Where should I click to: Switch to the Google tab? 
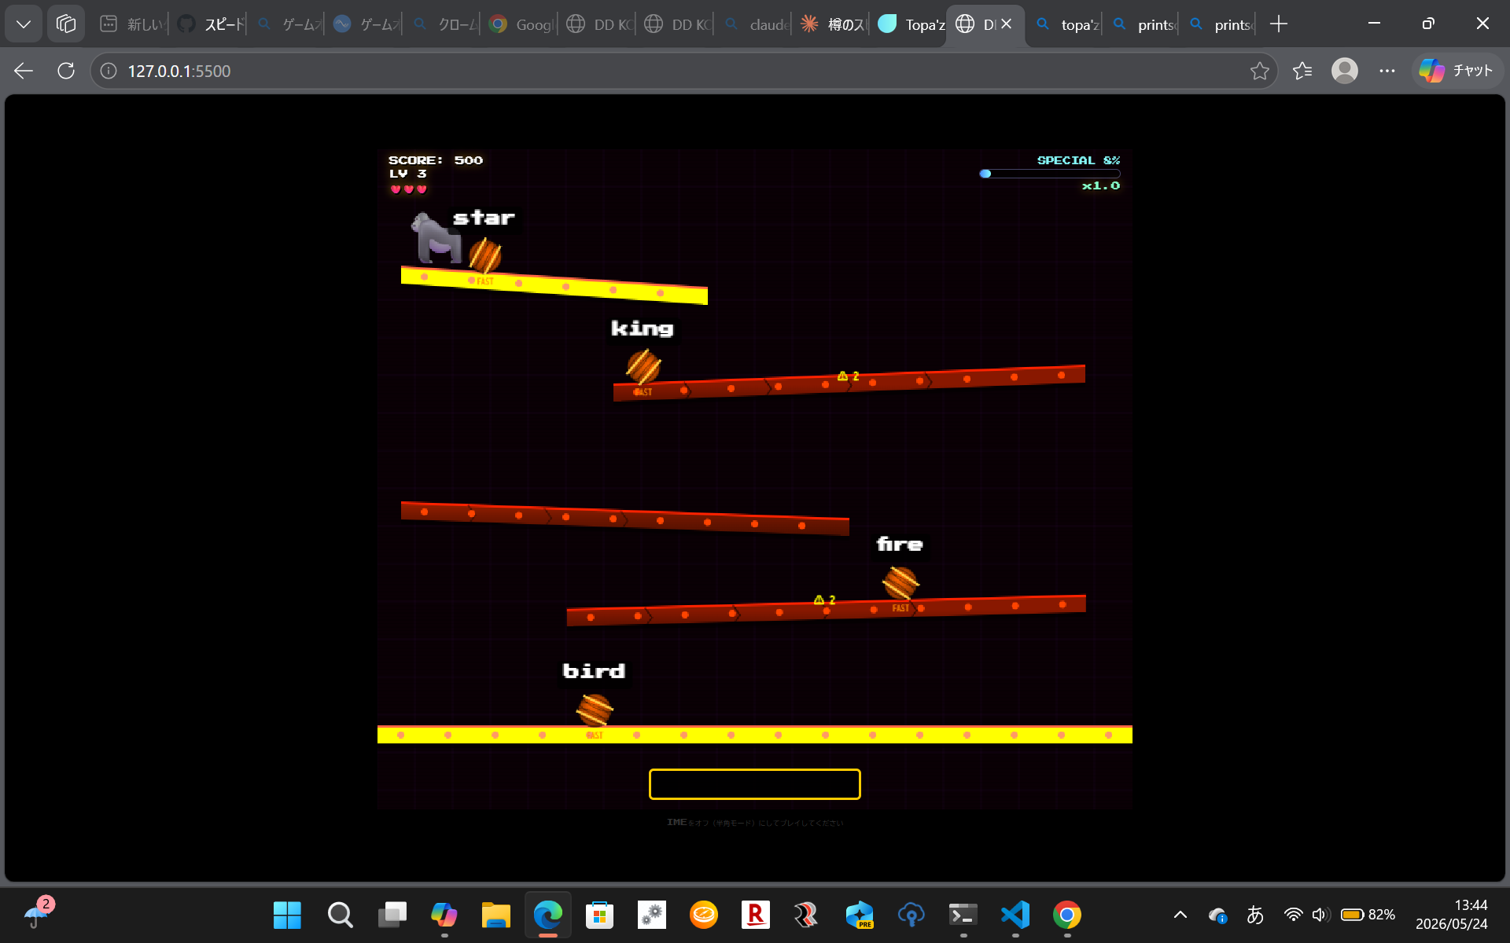(521, 24)
